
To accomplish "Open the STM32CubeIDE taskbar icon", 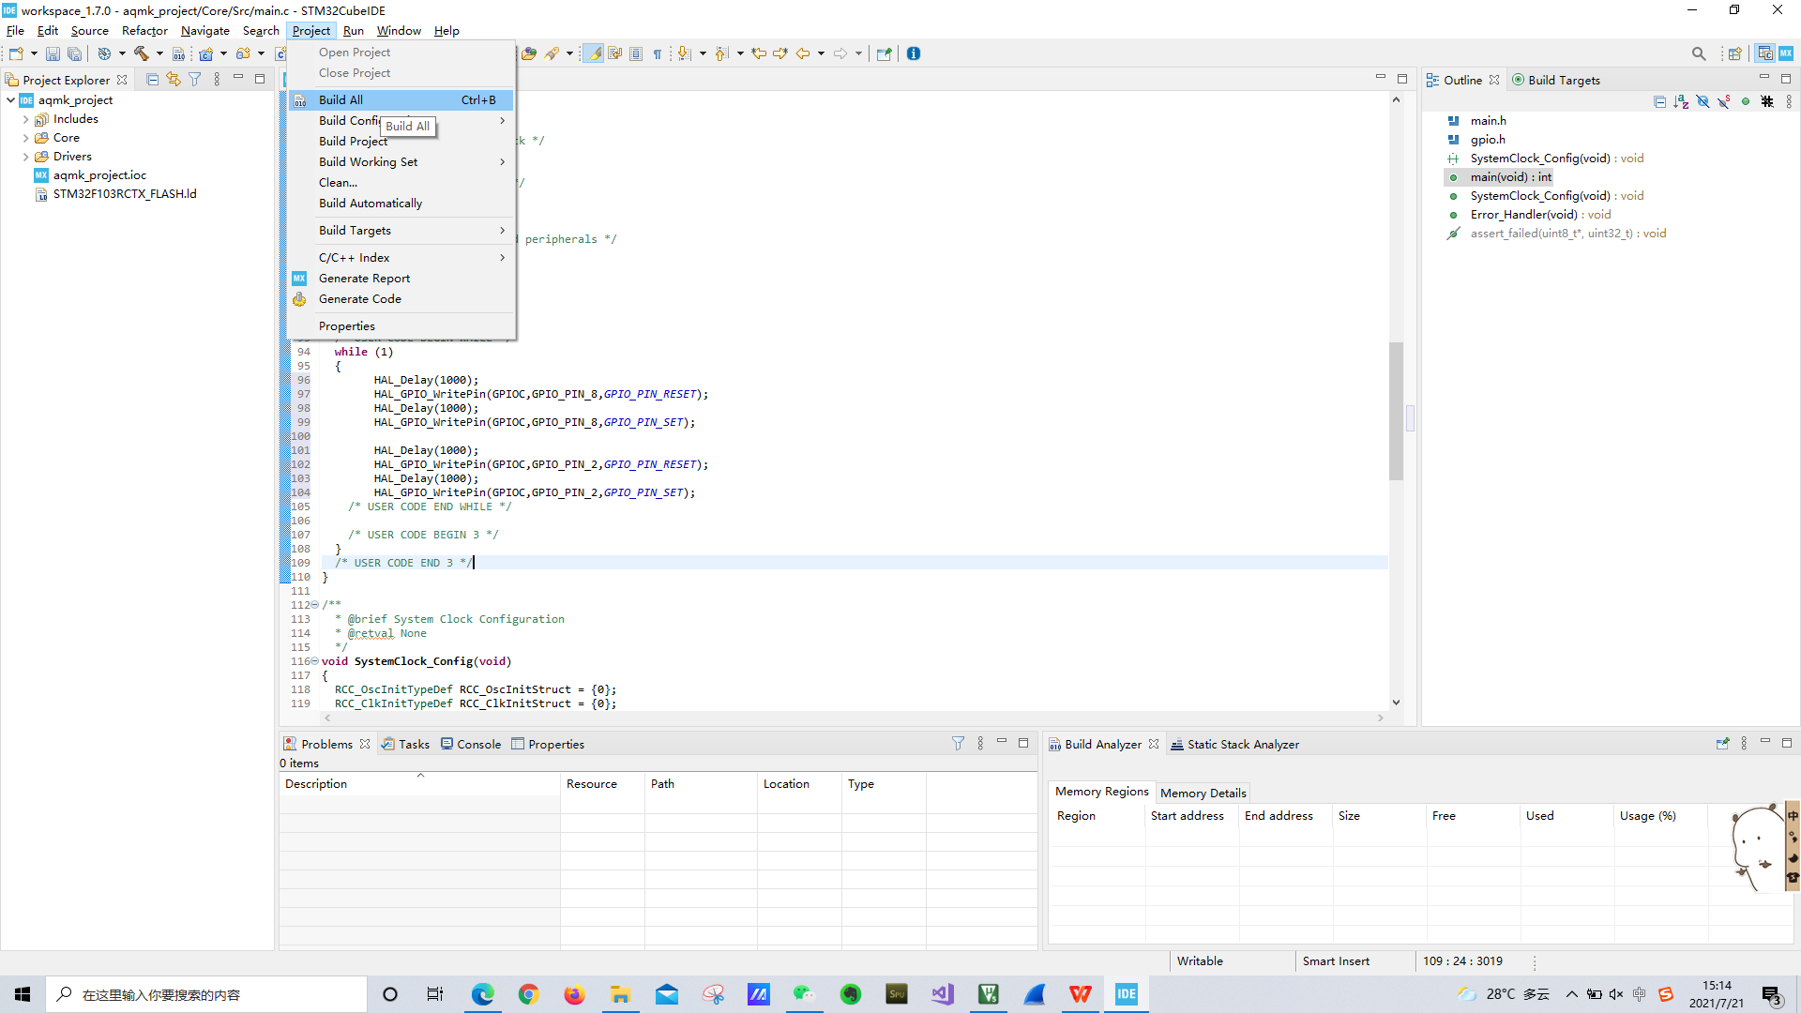I will [x=1127, y=994].
